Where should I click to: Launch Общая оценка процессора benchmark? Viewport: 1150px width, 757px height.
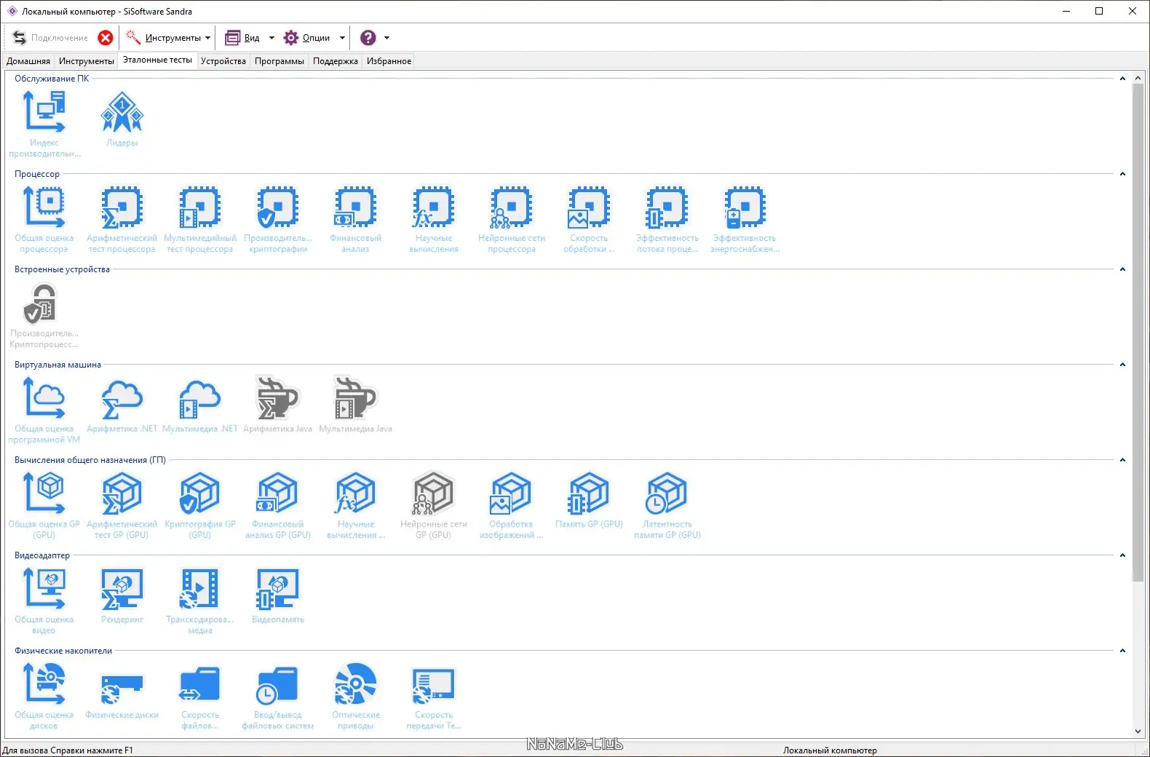point(44,219)
